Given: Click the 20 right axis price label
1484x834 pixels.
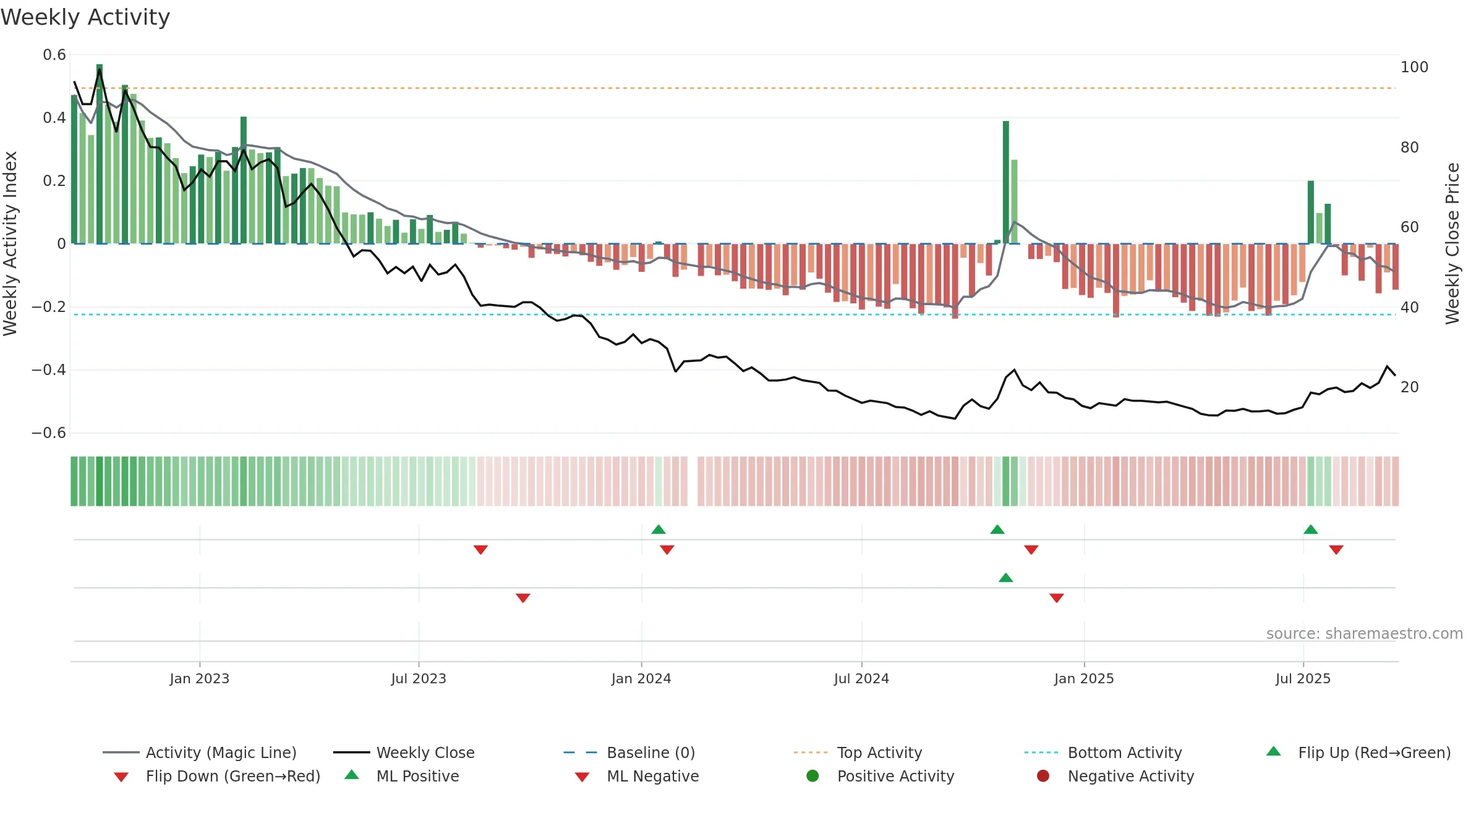Looking at the screenshot, I should (x=1410, y=387).
